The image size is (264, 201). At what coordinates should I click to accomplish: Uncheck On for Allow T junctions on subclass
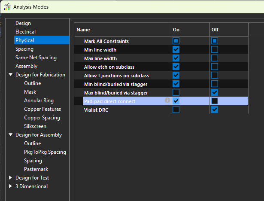(176, 76)
